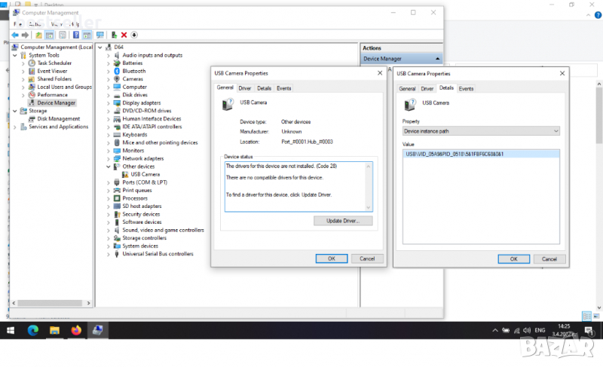Image resolution: width=603 pixels, height=367 pixels.
Task: Select Disk Management in the left tree
Action: [x=58, y=119]
